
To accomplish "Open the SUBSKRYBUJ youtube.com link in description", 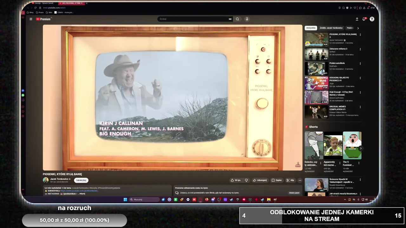I will pyautogui.click(x=79, y=191).
